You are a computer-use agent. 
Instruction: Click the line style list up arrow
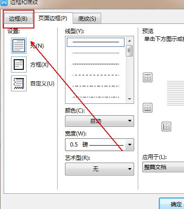(x=130, y=41)
